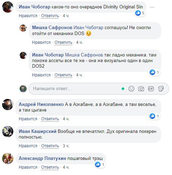The image size is (172, 175).
Task: Attach photo using camera icon
Action: [x=141, y=89]
